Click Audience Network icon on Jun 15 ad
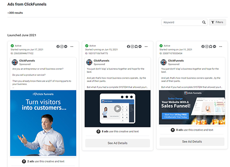 tap(136, 47)
